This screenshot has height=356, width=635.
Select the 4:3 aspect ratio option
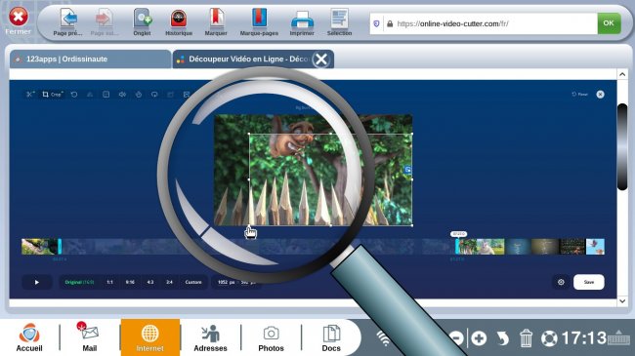(x=150, y=282)
